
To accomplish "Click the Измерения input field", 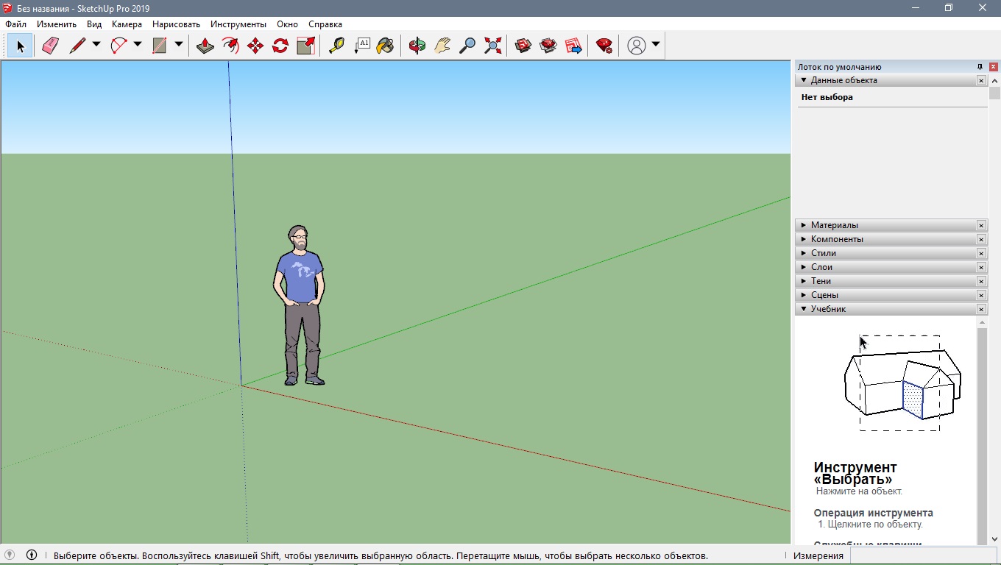I will pyautogui.click(x=924, y=556).
